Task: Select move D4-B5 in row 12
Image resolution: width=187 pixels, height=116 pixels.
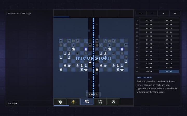Action: tap(149, 32)
